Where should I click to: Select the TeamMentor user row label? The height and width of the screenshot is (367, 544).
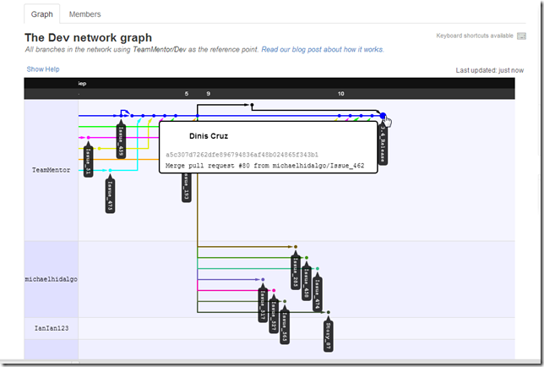coord(50,170)
